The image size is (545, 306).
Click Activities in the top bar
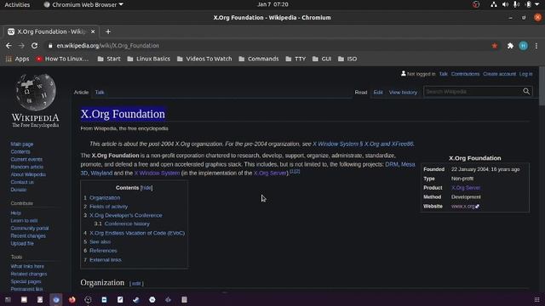point(17,4)
